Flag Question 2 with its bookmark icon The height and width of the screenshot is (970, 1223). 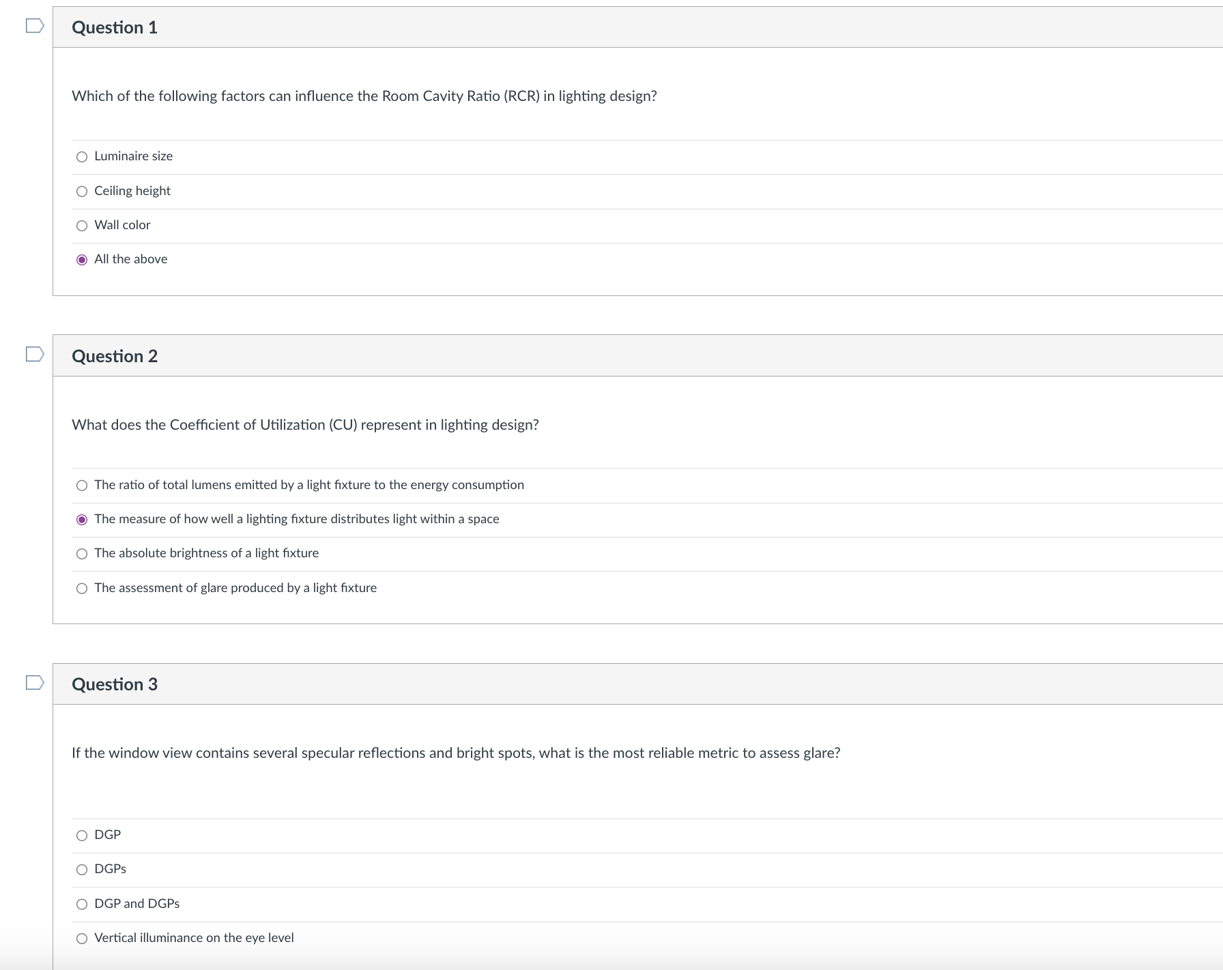pos(35,354)
